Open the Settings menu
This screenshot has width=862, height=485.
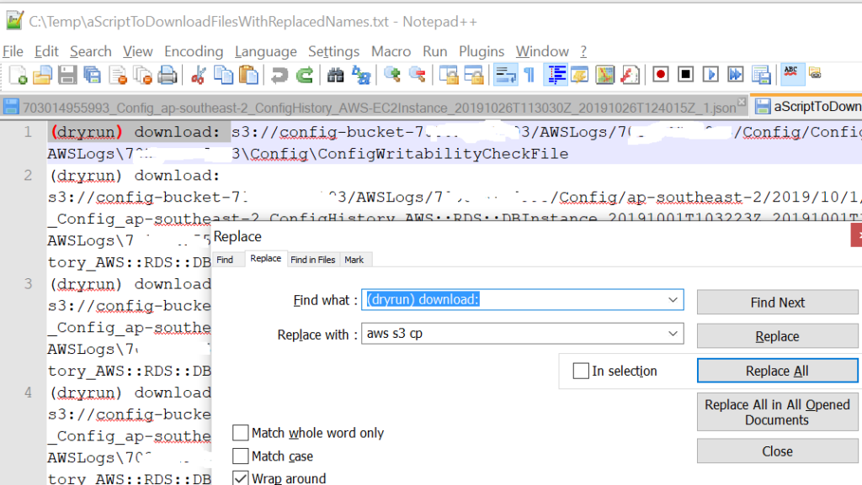[x=333, y=51]
